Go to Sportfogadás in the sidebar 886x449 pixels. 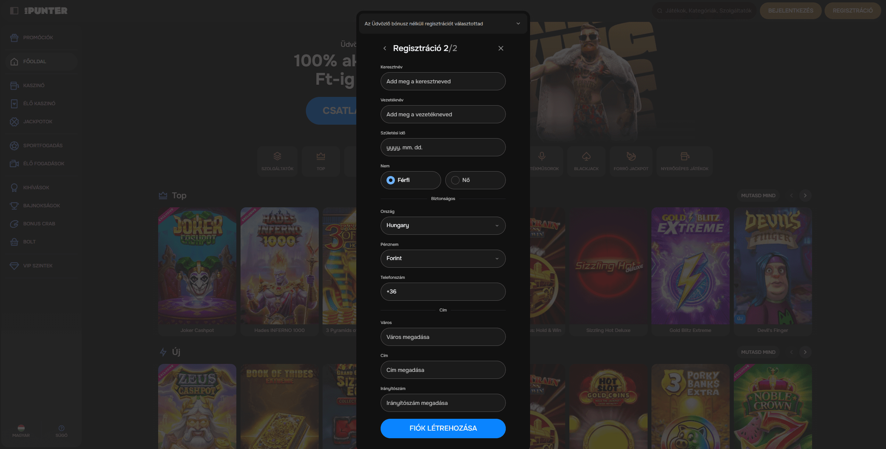pyautogui.click(x=43, y=145)
